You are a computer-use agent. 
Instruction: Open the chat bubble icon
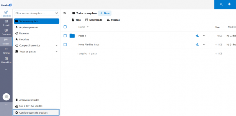[x=6, y=97]
